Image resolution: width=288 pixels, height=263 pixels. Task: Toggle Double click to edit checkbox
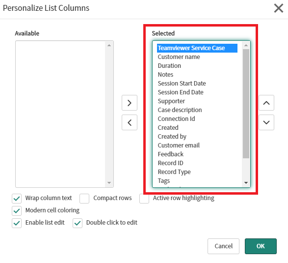[78, 223]
